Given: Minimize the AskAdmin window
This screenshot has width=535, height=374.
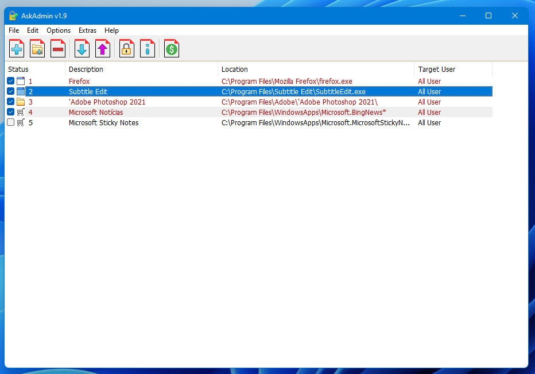Looking at the screenshot, I should coord(463,16).
